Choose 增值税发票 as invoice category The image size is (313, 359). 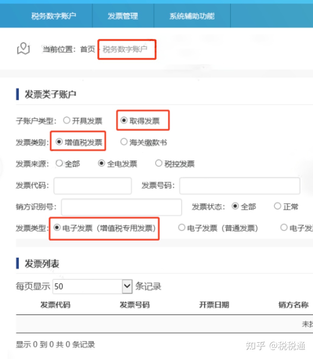pos(59,142)
